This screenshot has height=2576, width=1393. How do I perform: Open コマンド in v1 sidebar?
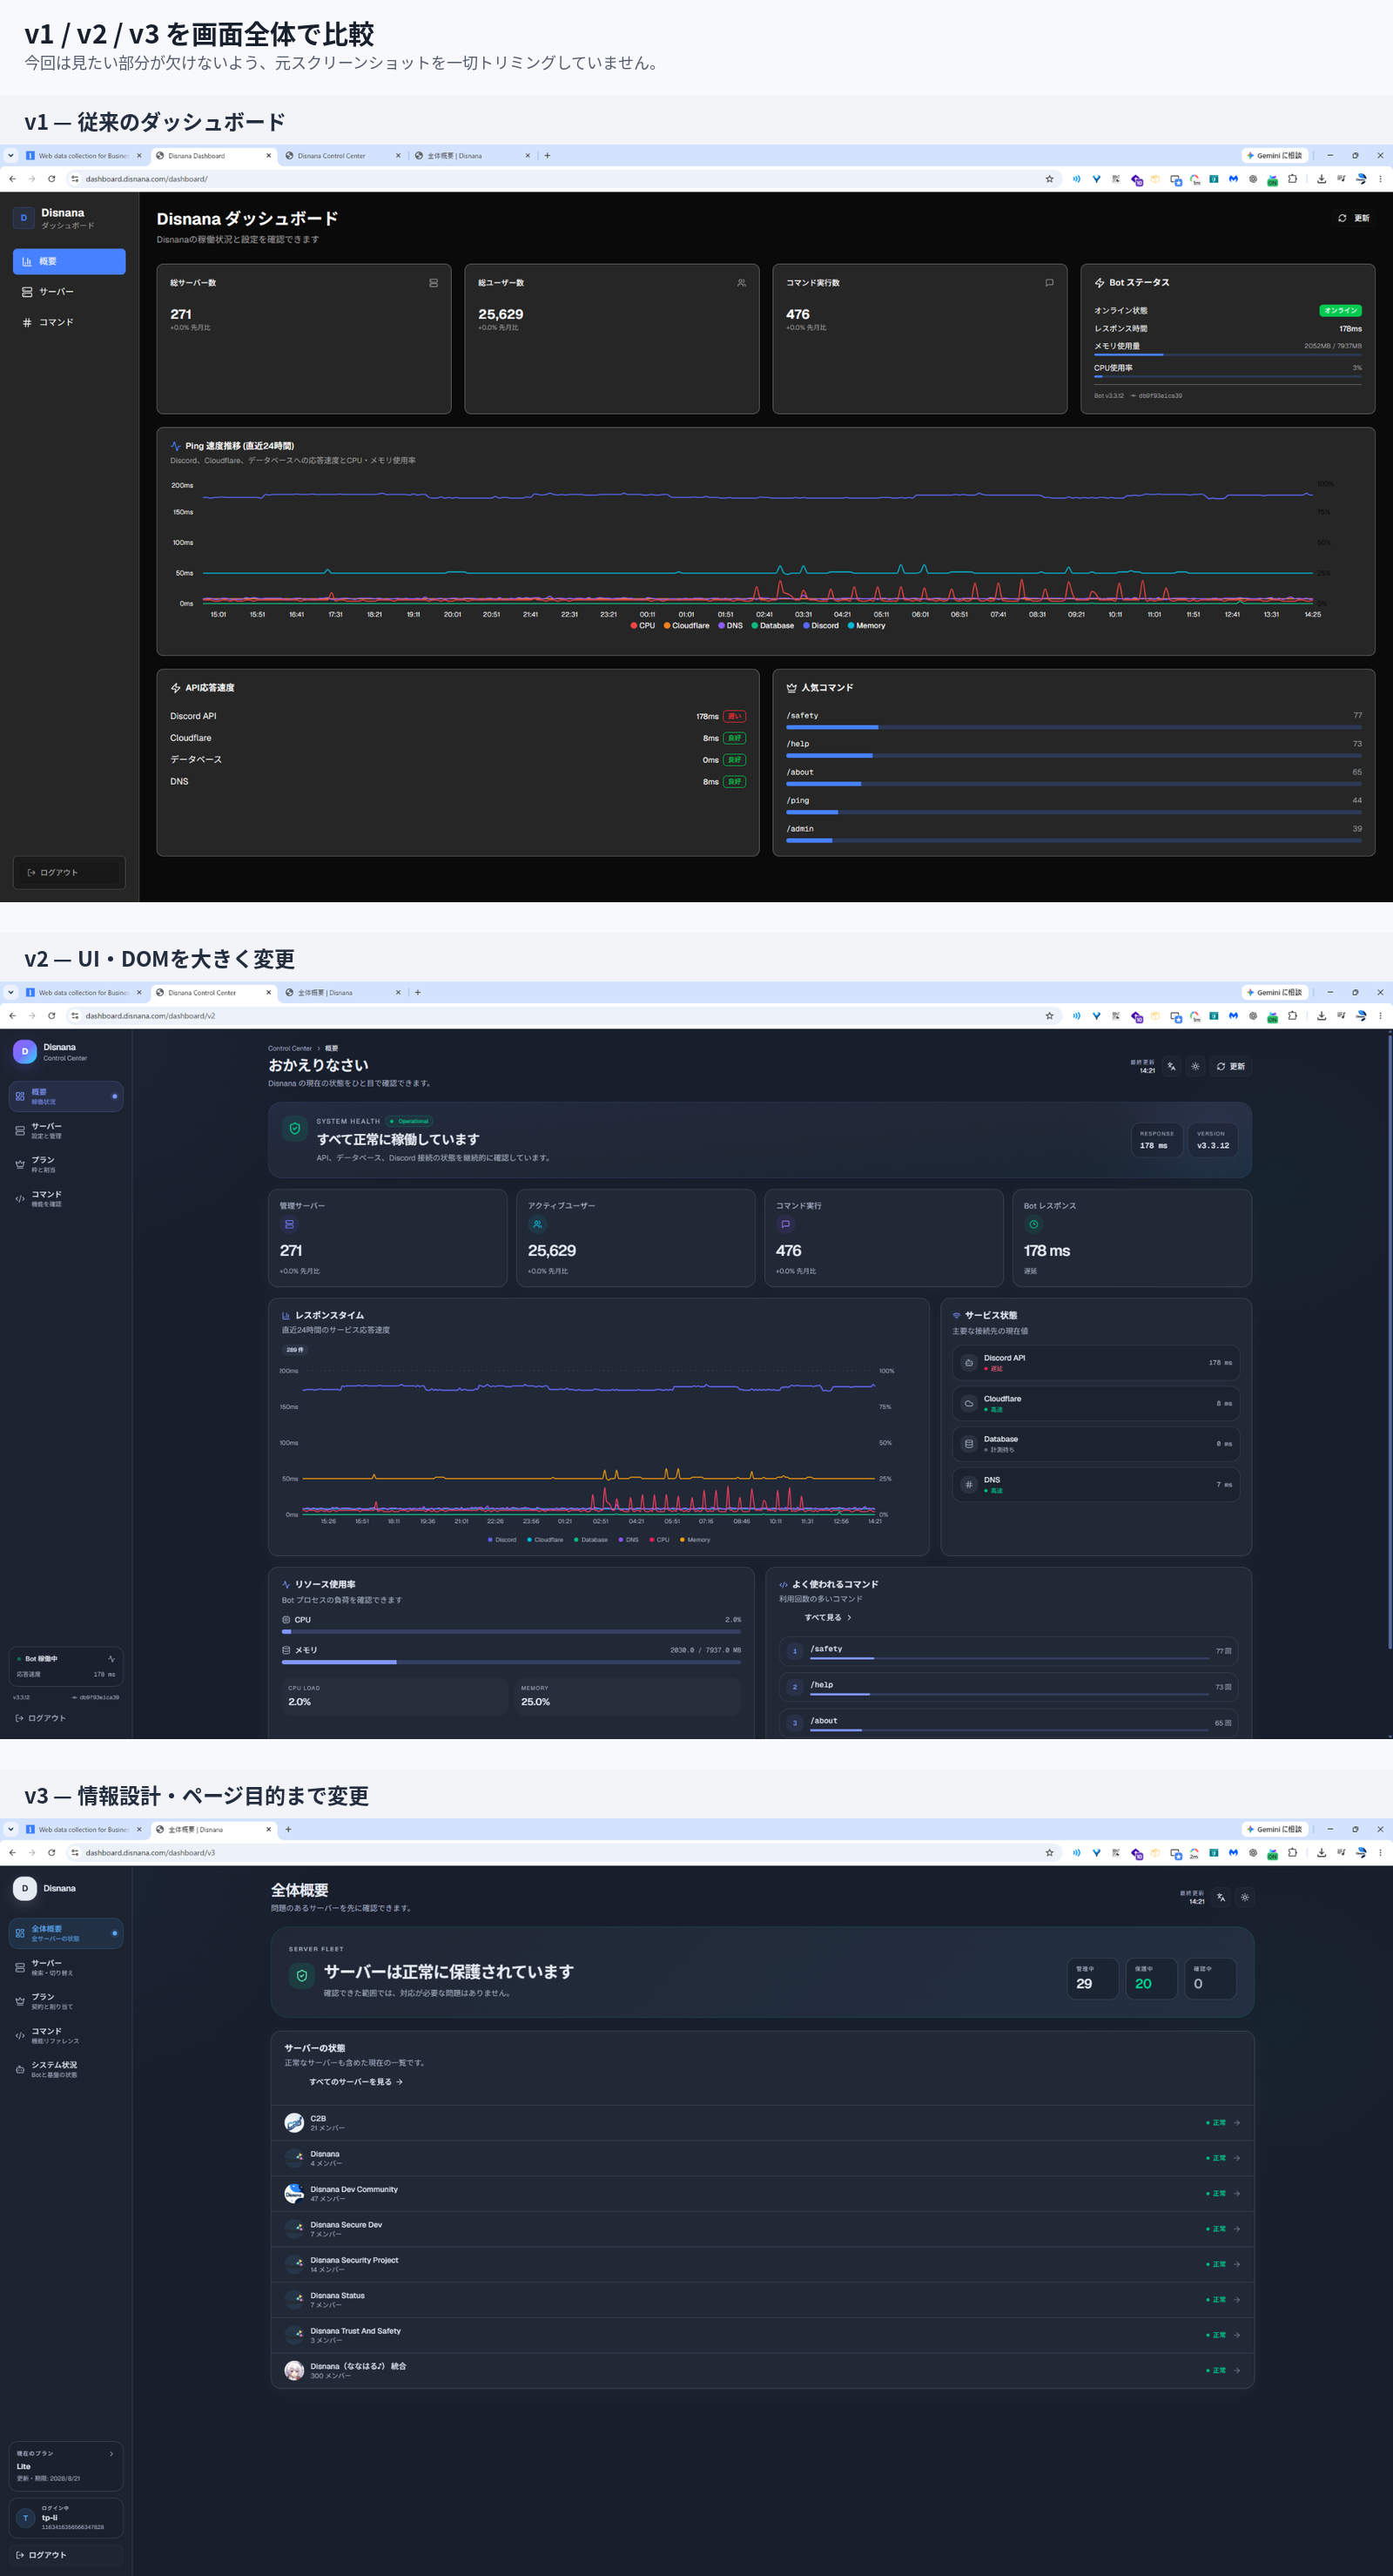pos(69,322)
